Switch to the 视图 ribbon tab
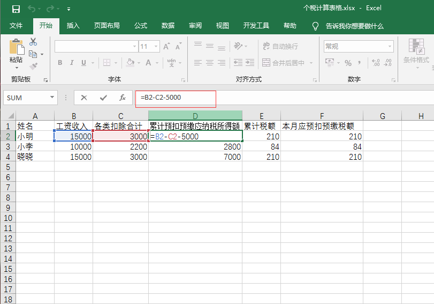The height and width of the screenshot is (304, 434). (x=222, y=26)
